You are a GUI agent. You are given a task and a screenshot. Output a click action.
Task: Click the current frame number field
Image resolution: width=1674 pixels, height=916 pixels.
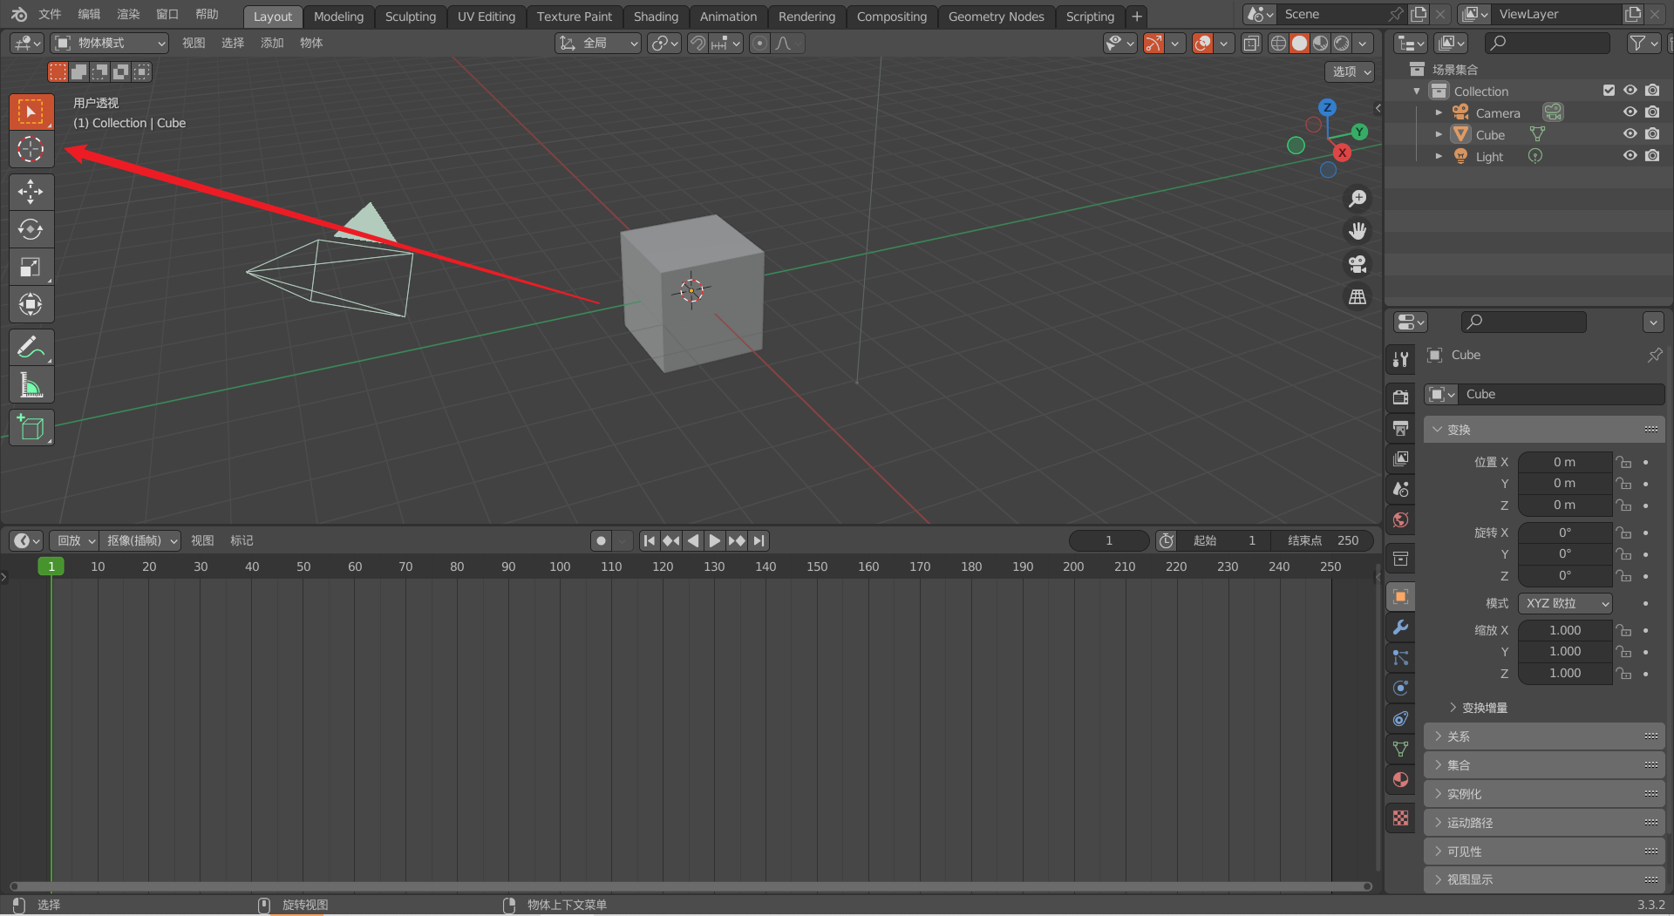tap(1109, 540)
